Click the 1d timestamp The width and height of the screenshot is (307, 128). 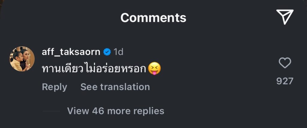(118, 52)
